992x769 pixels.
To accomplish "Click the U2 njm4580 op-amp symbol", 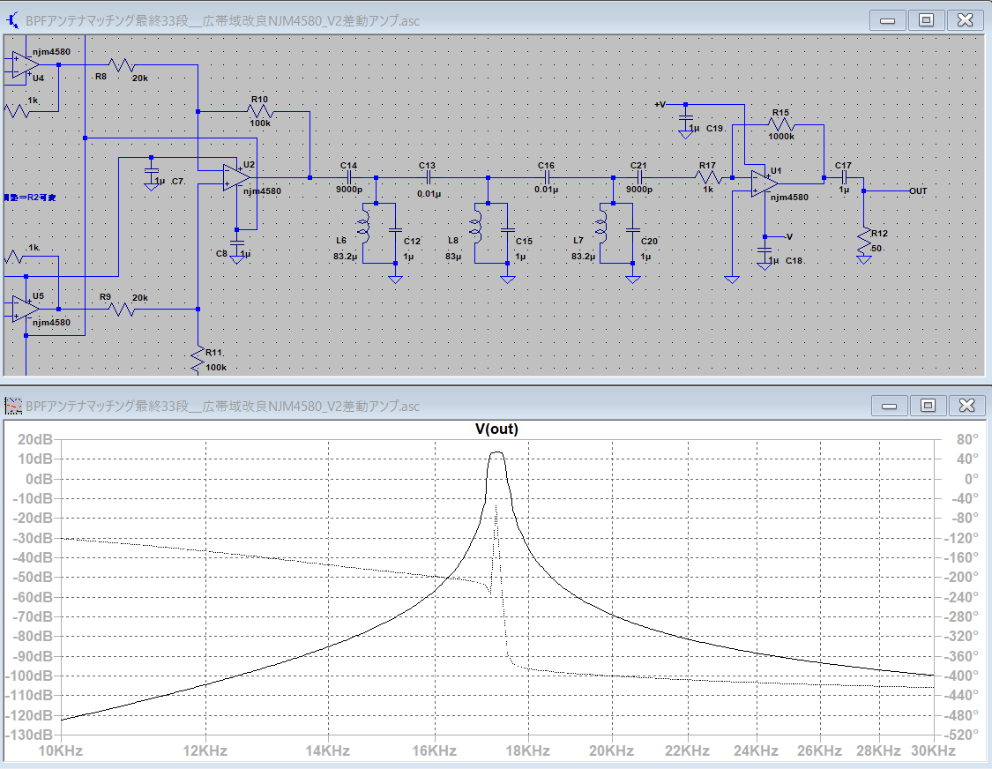I will click(235, 176).
